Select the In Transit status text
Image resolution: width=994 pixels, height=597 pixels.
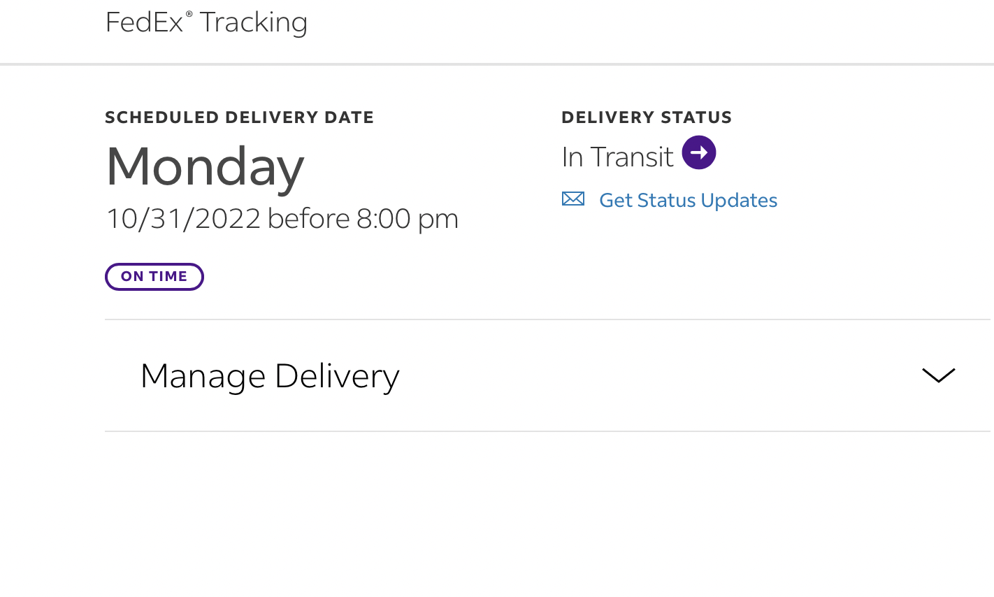pos(617,157)
